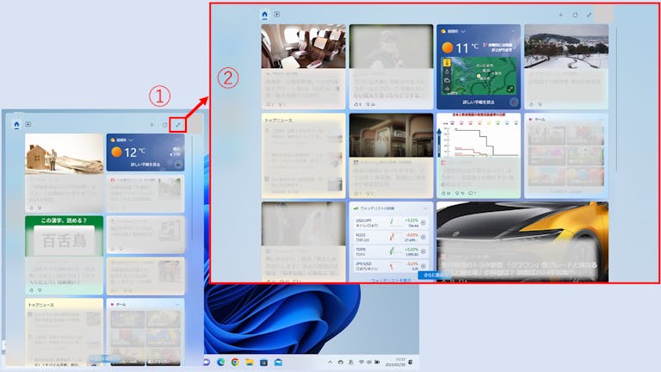Add widgets with plus in small panel
Image resolution: width=661 pixels, height=372 pixels.
click(151, 125)
